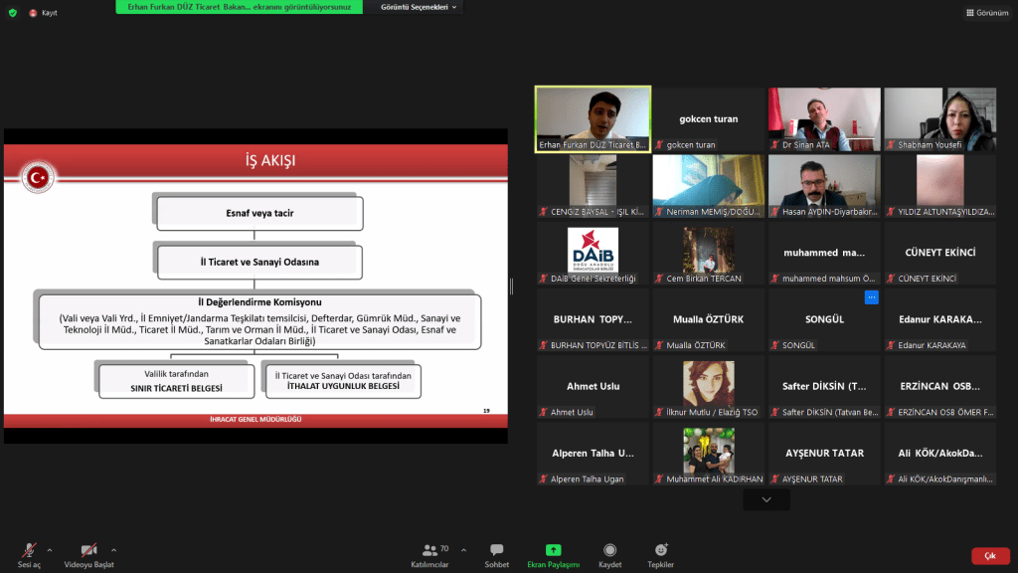This screenshot has height=573, width=1018.
Task: Expand audio options arrow beside Sesi aç
Action: 50,549
